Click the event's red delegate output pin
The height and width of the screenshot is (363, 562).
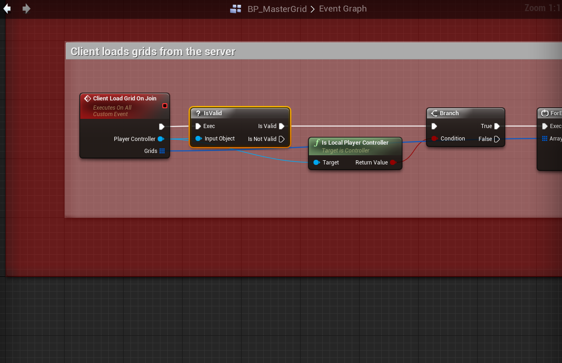[165, 106]
